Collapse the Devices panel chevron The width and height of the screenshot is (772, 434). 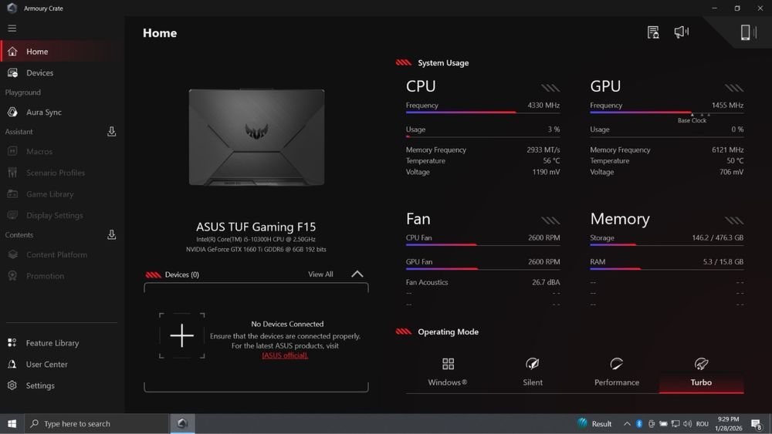tap(357, 274)
